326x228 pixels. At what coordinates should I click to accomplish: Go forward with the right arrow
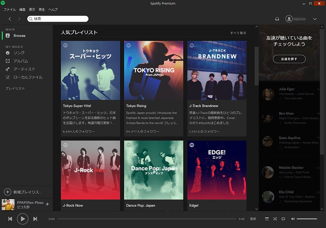tap(19, 19)
